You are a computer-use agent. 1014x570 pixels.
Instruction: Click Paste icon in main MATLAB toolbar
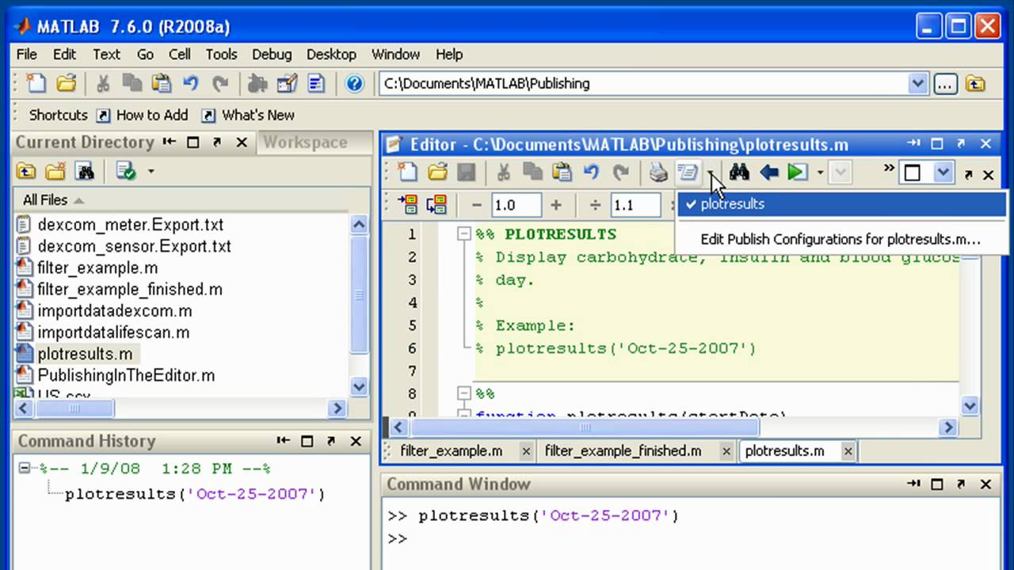tap(162, 83)
